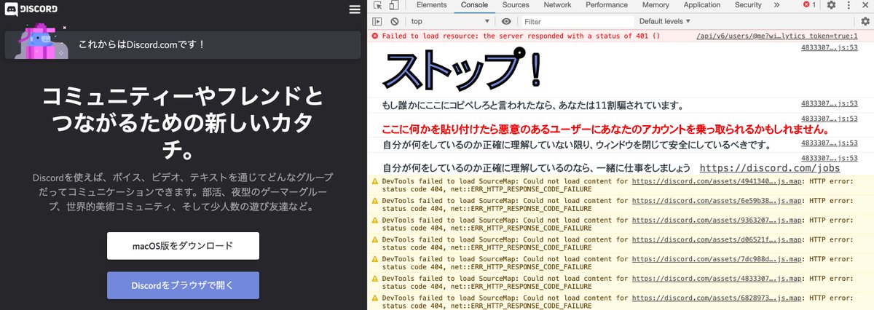Click the Discord logo

click(x=31, y=9)
